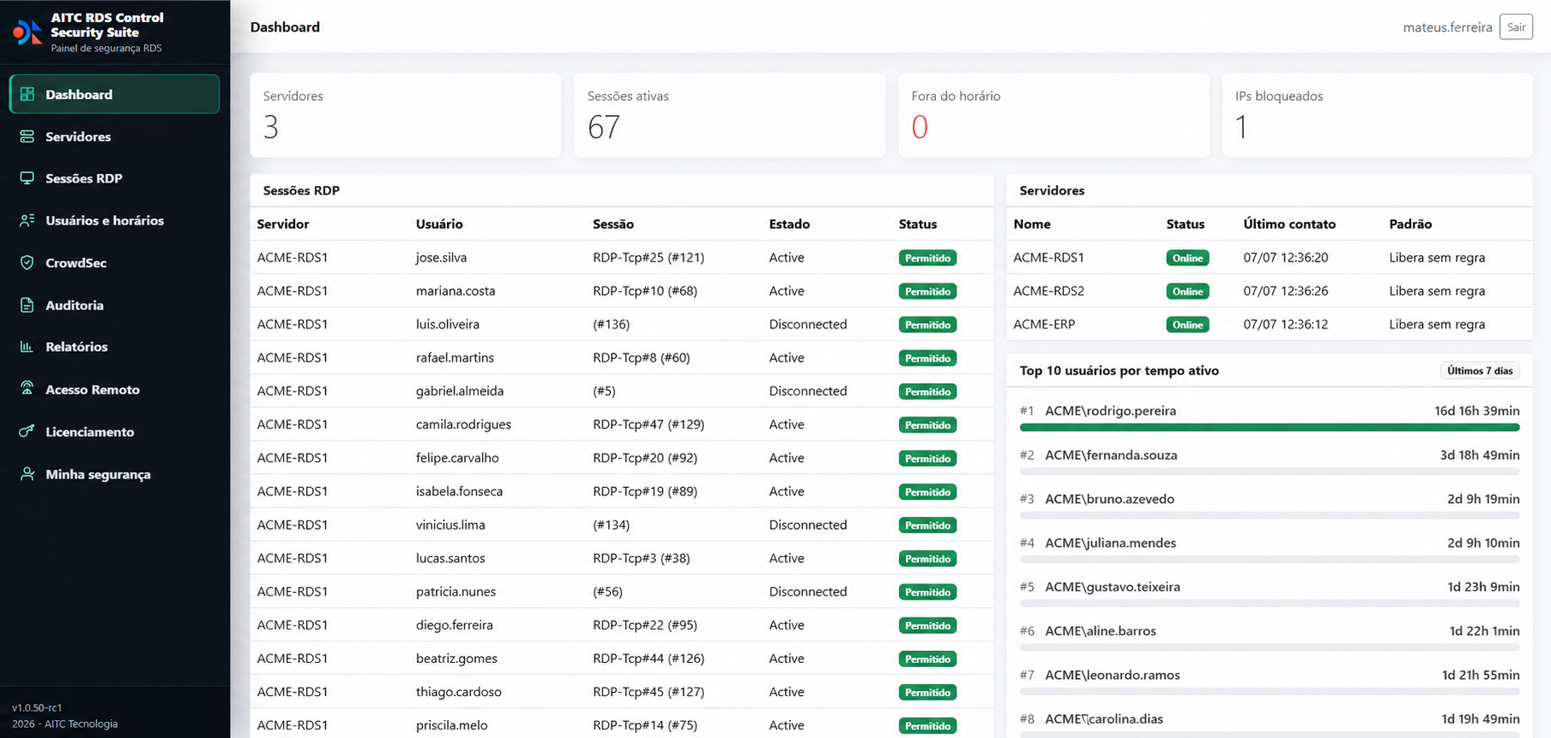Select user mariana.costa in sessions table
Screen dimensions: 1551x738
[456, 291]
